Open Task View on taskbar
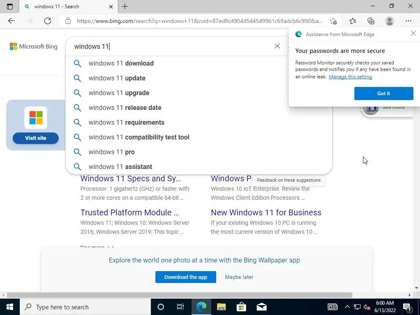This screenshot has height=315, width=420. [x=180, y=307]
